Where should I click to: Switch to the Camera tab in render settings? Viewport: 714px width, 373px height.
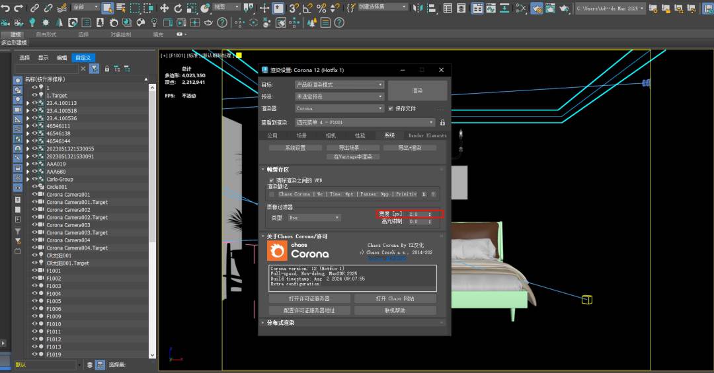click(331, 135)
